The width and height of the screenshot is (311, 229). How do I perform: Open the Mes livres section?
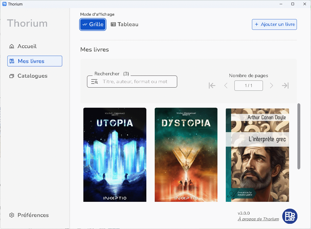click(x=35, y=61)
